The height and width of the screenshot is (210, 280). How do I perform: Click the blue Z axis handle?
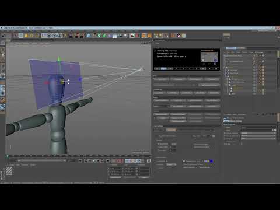click(80, 79)
